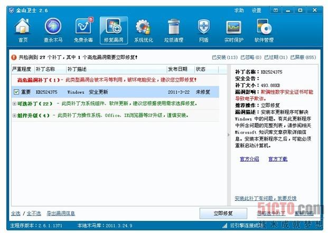Open 软件管理 software management icon

(x=264, y=30)
